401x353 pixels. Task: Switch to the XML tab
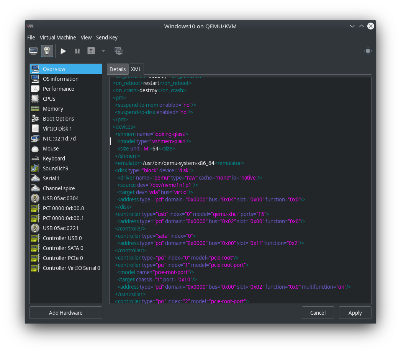pyautogui.click(x=136, y=69)
